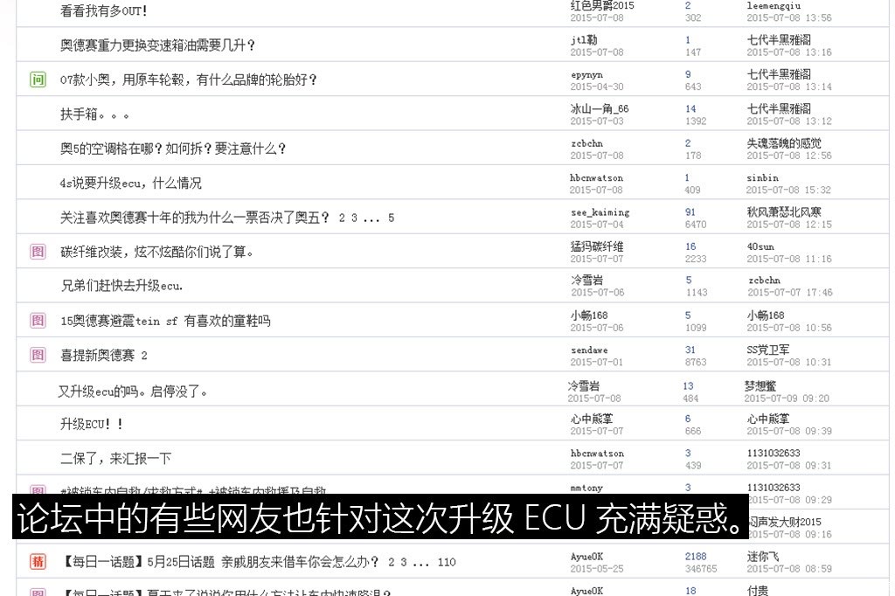Image resolution: width=895 pixels, height=596 pixels.
Task: Click the red 精 icon beside 每日一话题 5月25日
Action: point(38,562)
